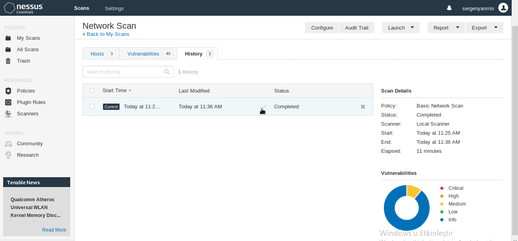Click the All Scans folder icon
518x241 pixels.
pyautogui.click(x=8, y=50)
